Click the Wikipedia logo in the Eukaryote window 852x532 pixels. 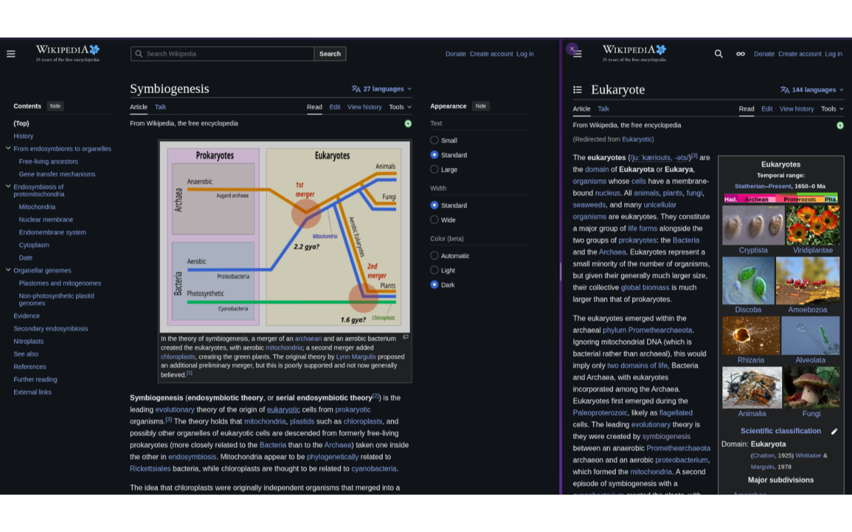point(634,53)
